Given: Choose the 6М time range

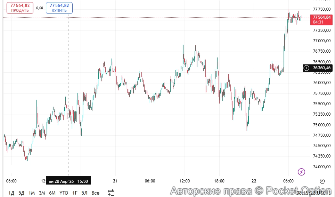Looking at the screenshot, I should point(52,193).
